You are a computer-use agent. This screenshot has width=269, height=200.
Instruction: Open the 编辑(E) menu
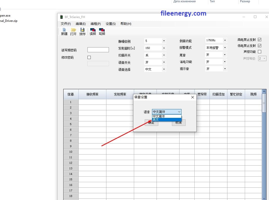coord(81,24)
